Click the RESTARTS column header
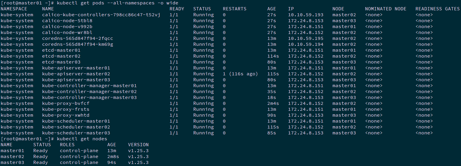The height and width of the screenshot is (166, 461). (x=234, y=9)
